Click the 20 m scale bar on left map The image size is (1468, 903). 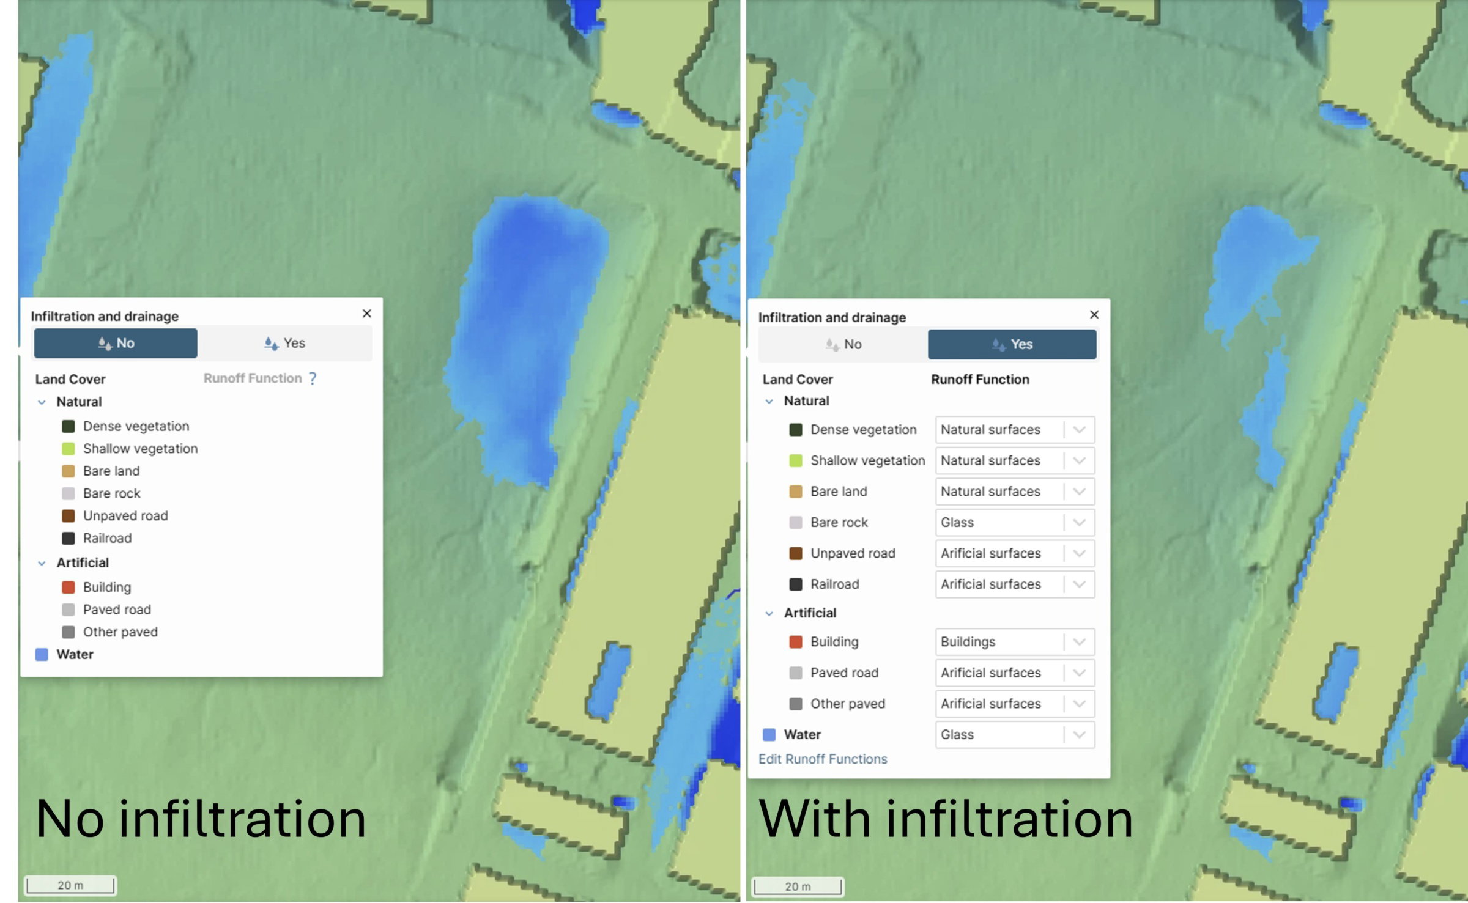[x=70, y=885]
